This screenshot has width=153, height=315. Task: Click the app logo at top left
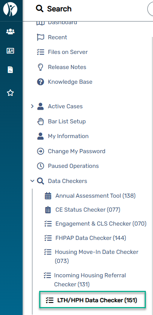tap(11, 9)
